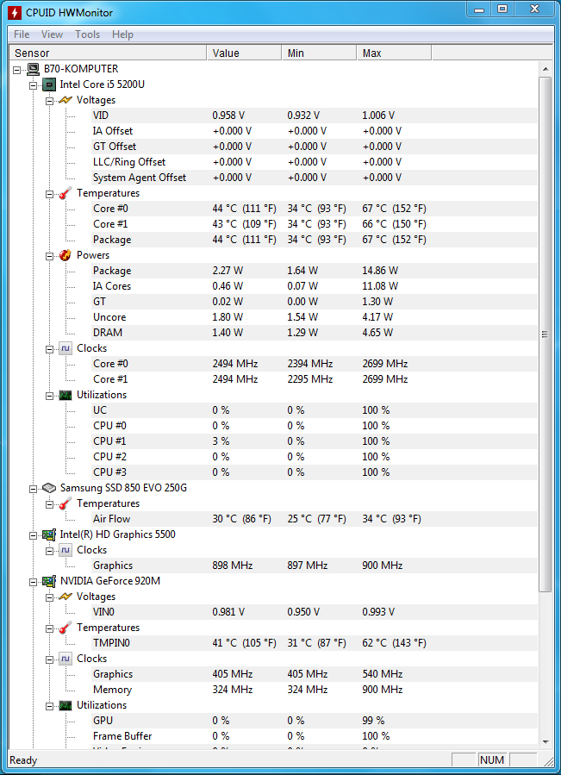Click the vertical scrollbar thumb

545,334
